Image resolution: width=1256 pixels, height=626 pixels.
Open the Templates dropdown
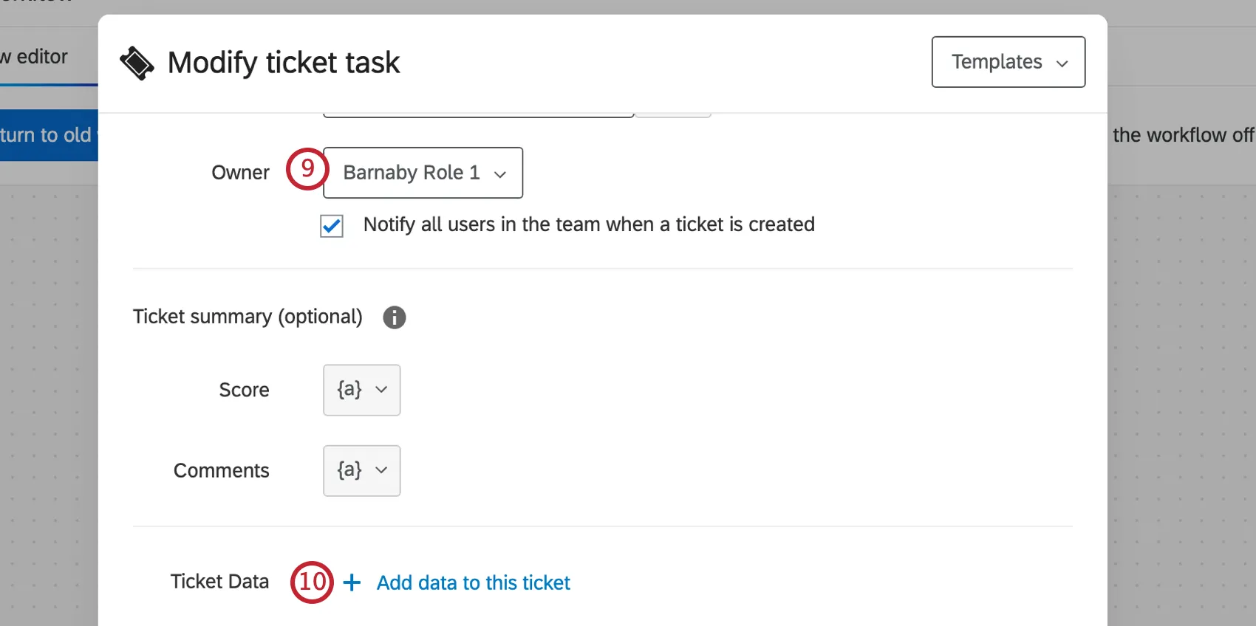tap(1008, 62)
